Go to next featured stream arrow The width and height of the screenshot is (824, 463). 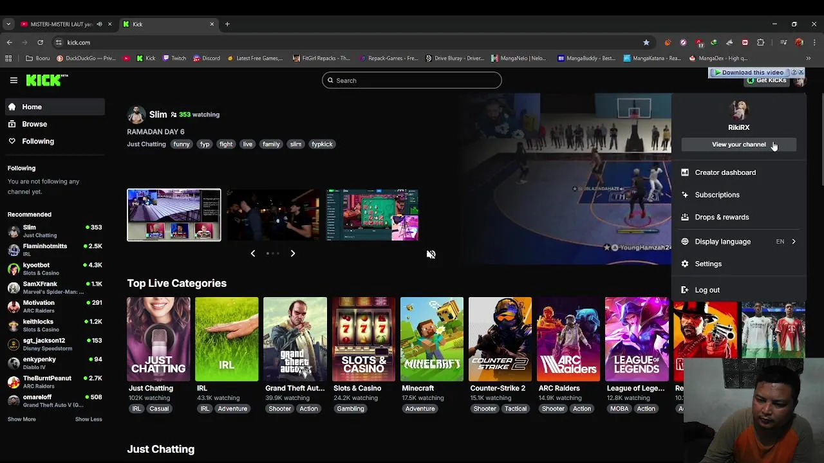(293, 253)
